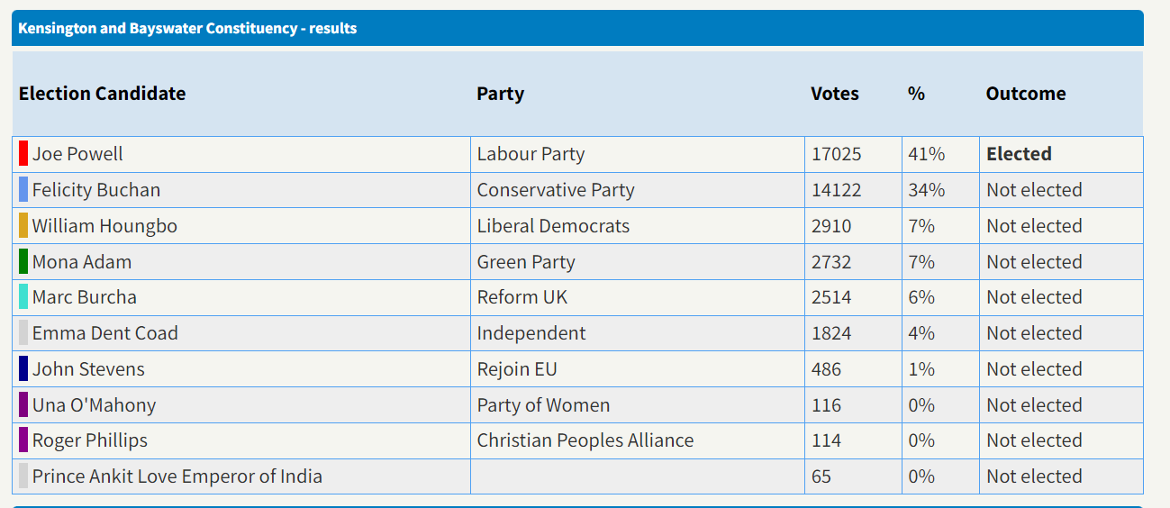Click the grey swatch beside Emma Dent Coad
The height and width of the screenshot is (508, 1170).
[23, 333]
